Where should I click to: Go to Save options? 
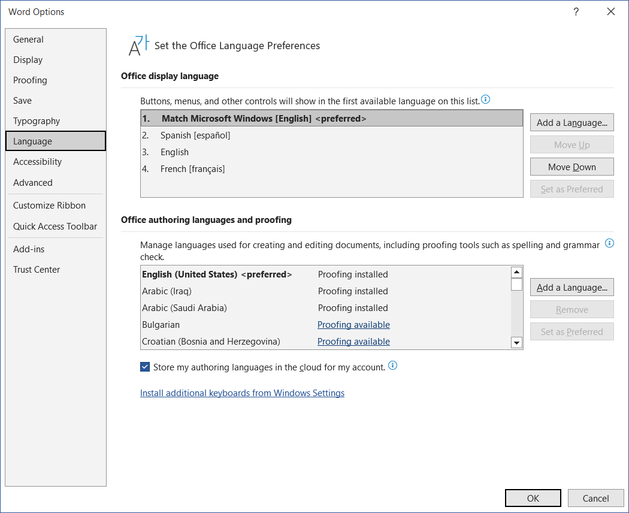pyautogui.click(x=56, y=100)
